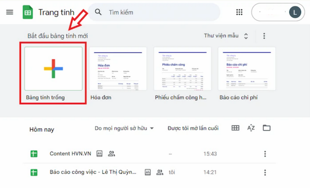Click the 14:21 time entry
The height and width of the screenshot is (188, 310).
pyautogui.click(x=210, y=172)
